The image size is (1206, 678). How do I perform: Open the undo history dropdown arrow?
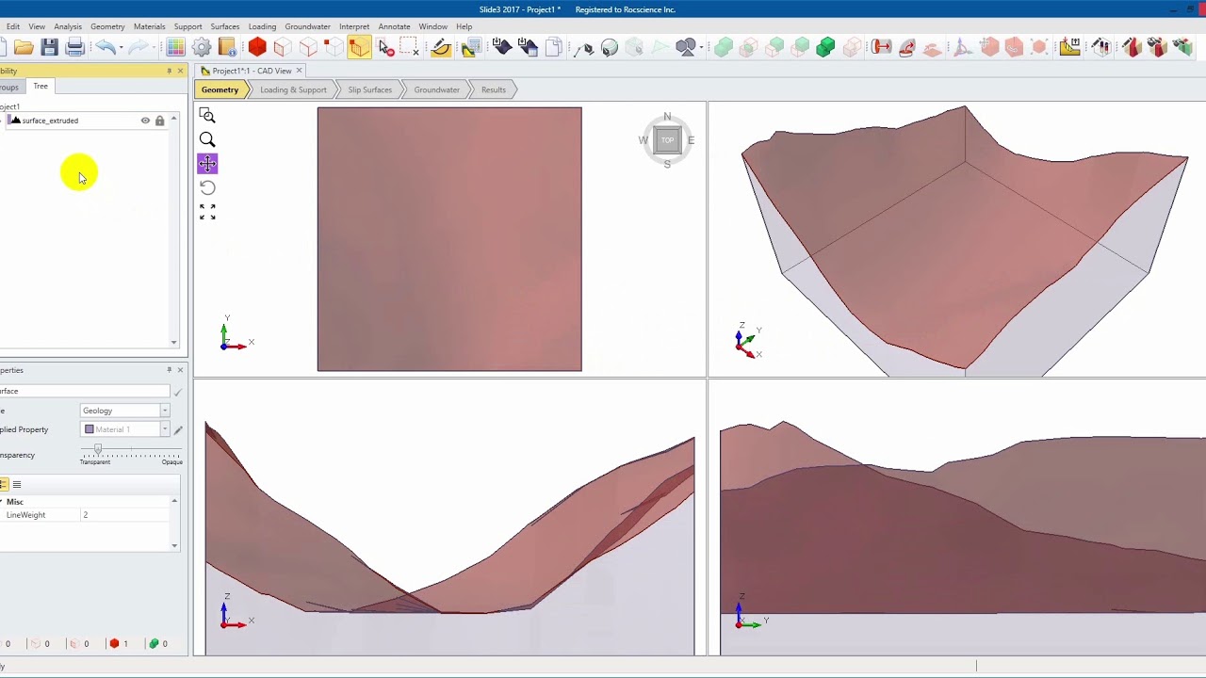[x=121, y=47]
